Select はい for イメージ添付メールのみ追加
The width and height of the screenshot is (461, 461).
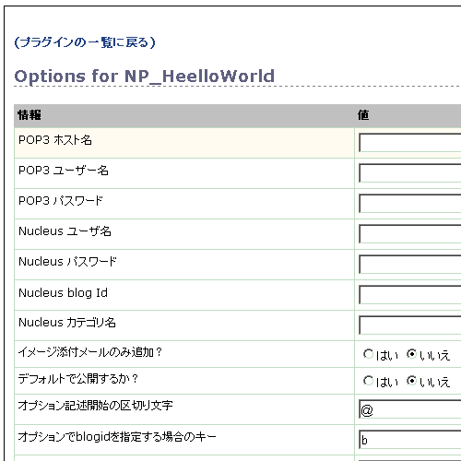coord(368,354)
